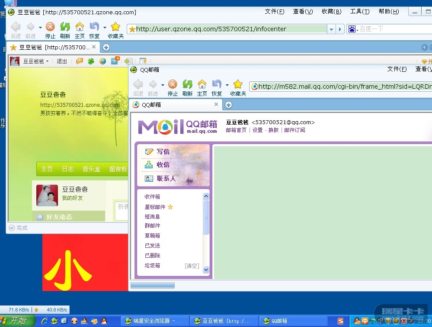This screenshot has height=327, width=432.
Task: Open 邮件订阅 link in QQ Mail header
Action: click(x=294, y=130)
